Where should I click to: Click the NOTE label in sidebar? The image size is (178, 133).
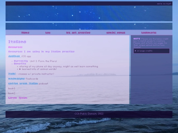click(137, 39)
